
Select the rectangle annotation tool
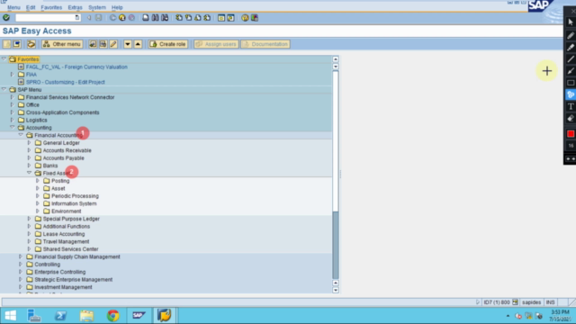click(571, 83)
